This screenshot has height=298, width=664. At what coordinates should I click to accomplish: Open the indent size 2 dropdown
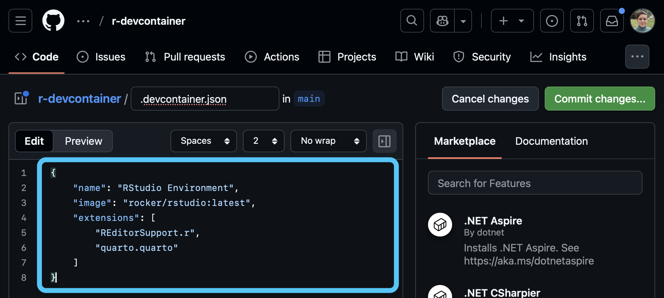coord(264,141)
